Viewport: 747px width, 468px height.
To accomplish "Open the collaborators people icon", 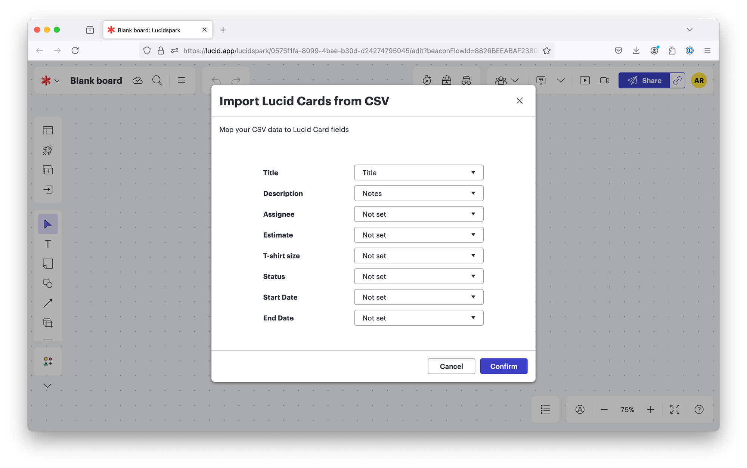I will click(x=501, y=80).
